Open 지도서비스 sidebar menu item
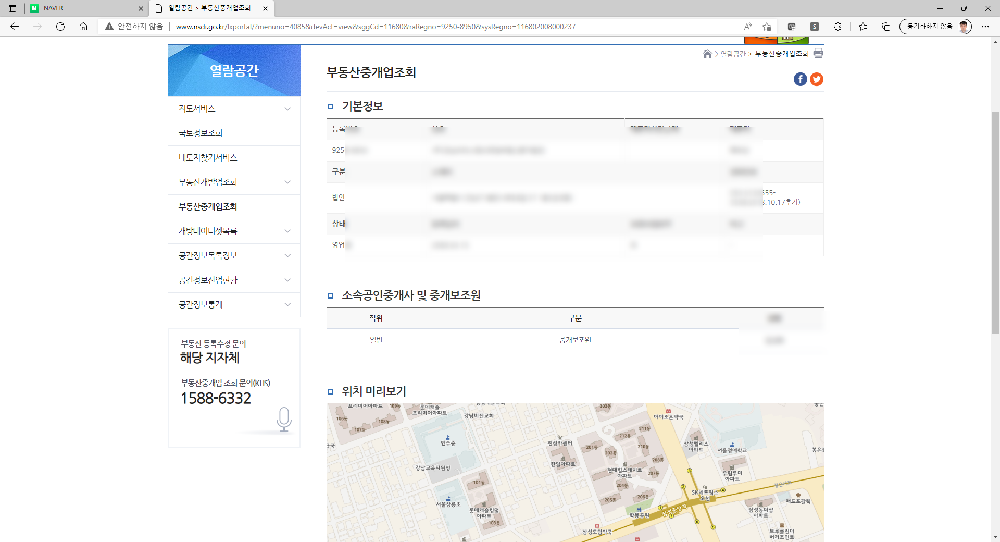 click(234, 109)
